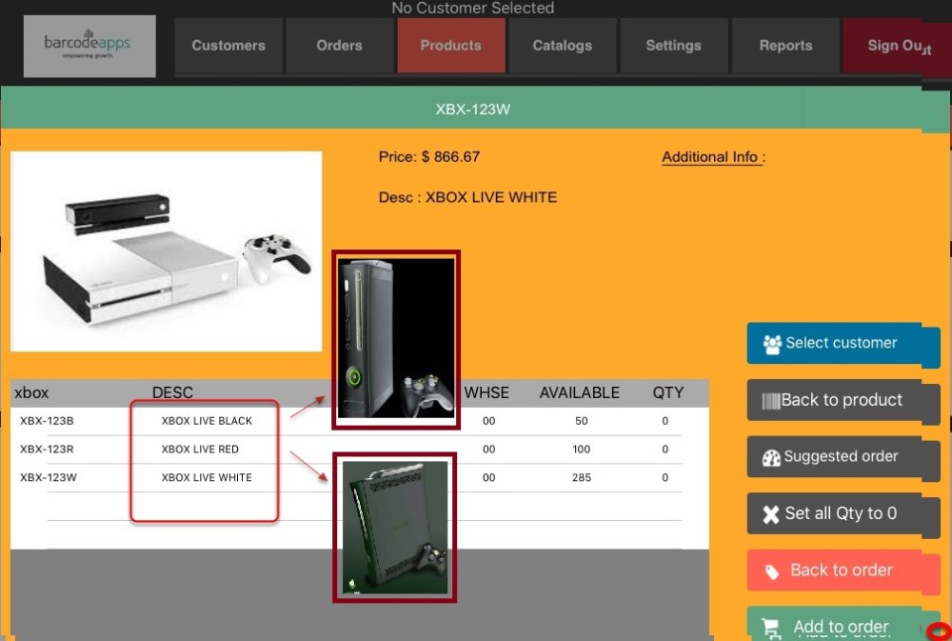Click the Suggested order button
This screenshot has width=952, height=641.
pos(843,457)
